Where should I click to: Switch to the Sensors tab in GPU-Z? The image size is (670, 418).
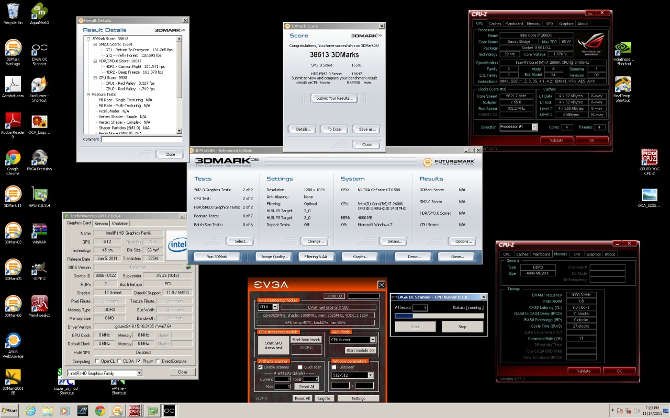[101, 224]
